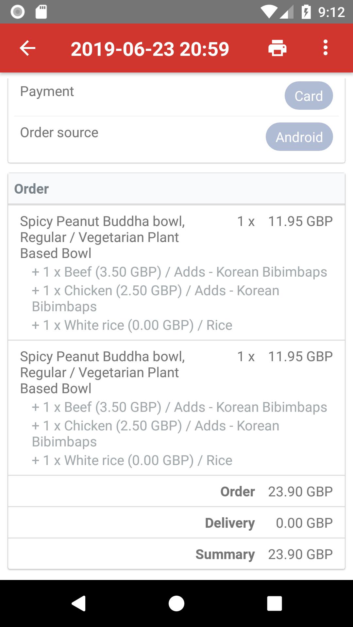Screen dimensions: 353x627
Task: Tap the Payment row label
Action: [x=47, y=91]
